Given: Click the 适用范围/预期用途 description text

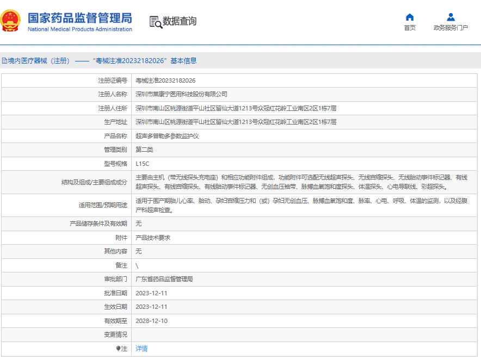Looking at the screenshot, I should click(x=301, y=205).
